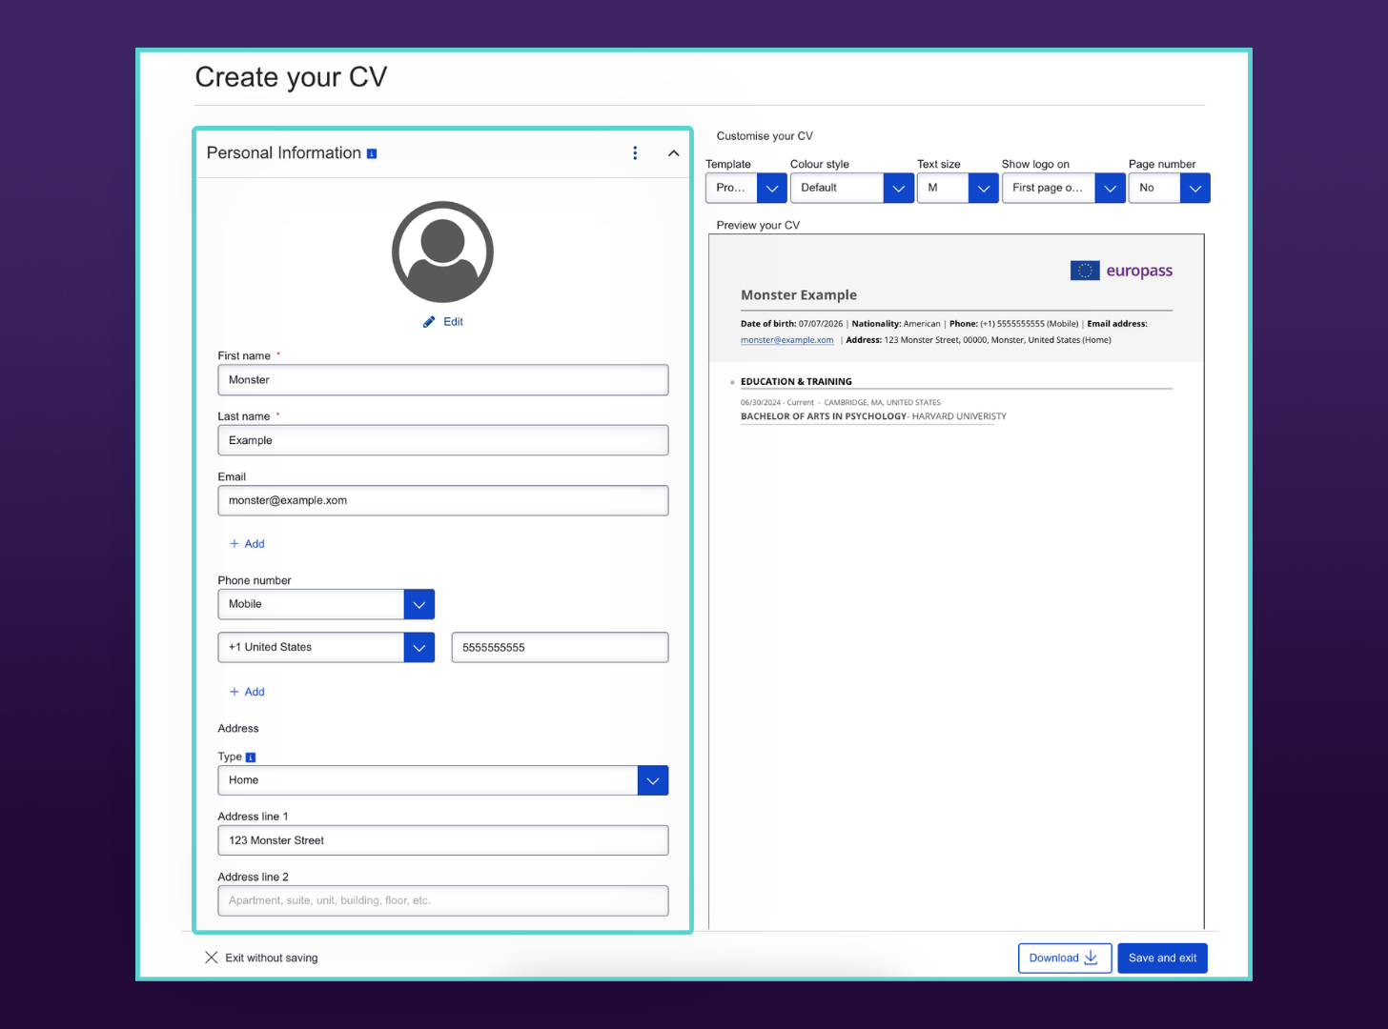Click the phone number field 5555555555
1388x1029 pixels.
click(560, 648)
